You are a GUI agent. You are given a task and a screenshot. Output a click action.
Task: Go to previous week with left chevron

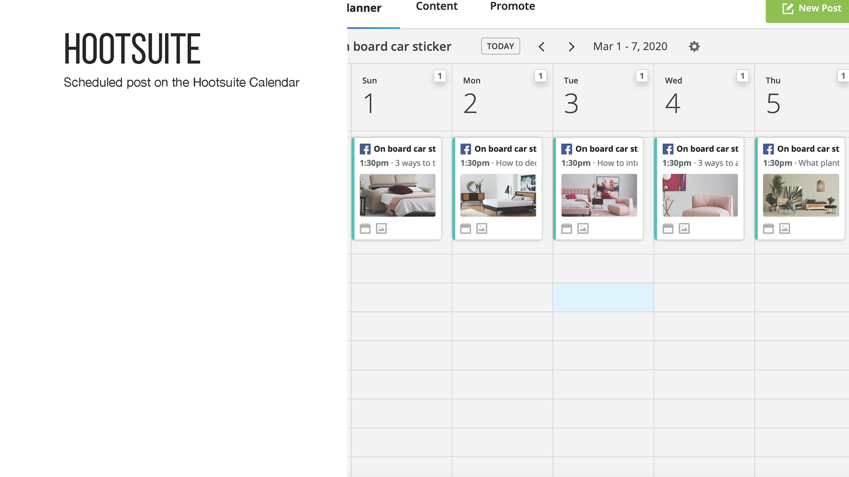(x=542, y=47)
